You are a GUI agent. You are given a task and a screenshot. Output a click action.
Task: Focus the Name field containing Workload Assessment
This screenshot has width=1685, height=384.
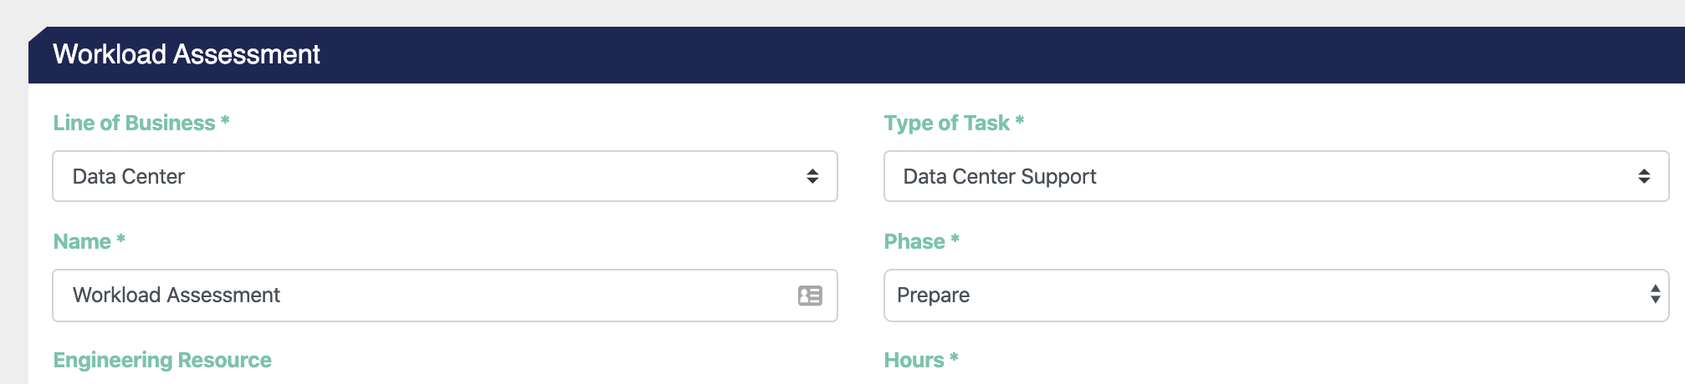(445, 296)
